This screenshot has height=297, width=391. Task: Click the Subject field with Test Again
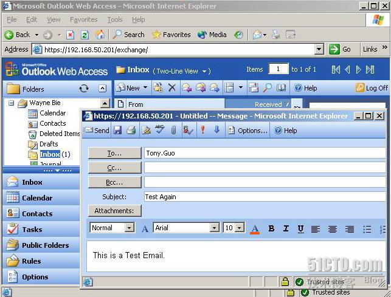coord(265,197)
